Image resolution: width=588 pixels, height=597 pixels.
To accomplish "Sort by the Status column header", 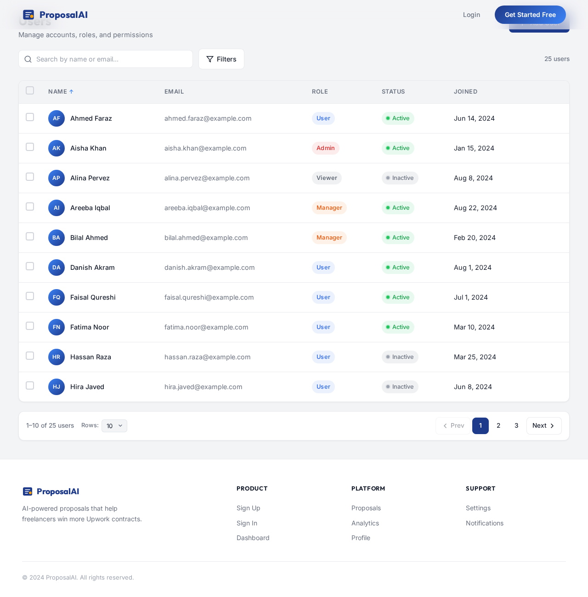I will [393, 92].
